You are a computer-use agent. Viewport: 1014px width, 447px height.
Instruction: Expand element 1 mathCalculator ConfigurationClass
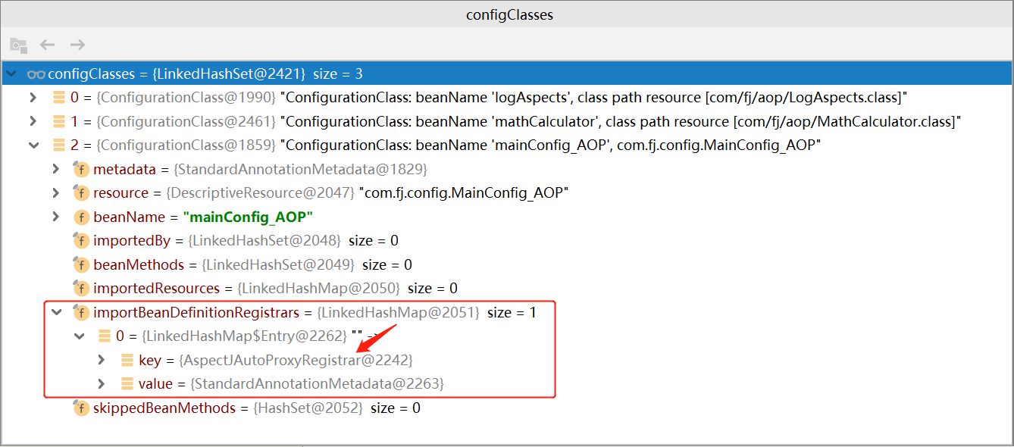click(33, 121)
